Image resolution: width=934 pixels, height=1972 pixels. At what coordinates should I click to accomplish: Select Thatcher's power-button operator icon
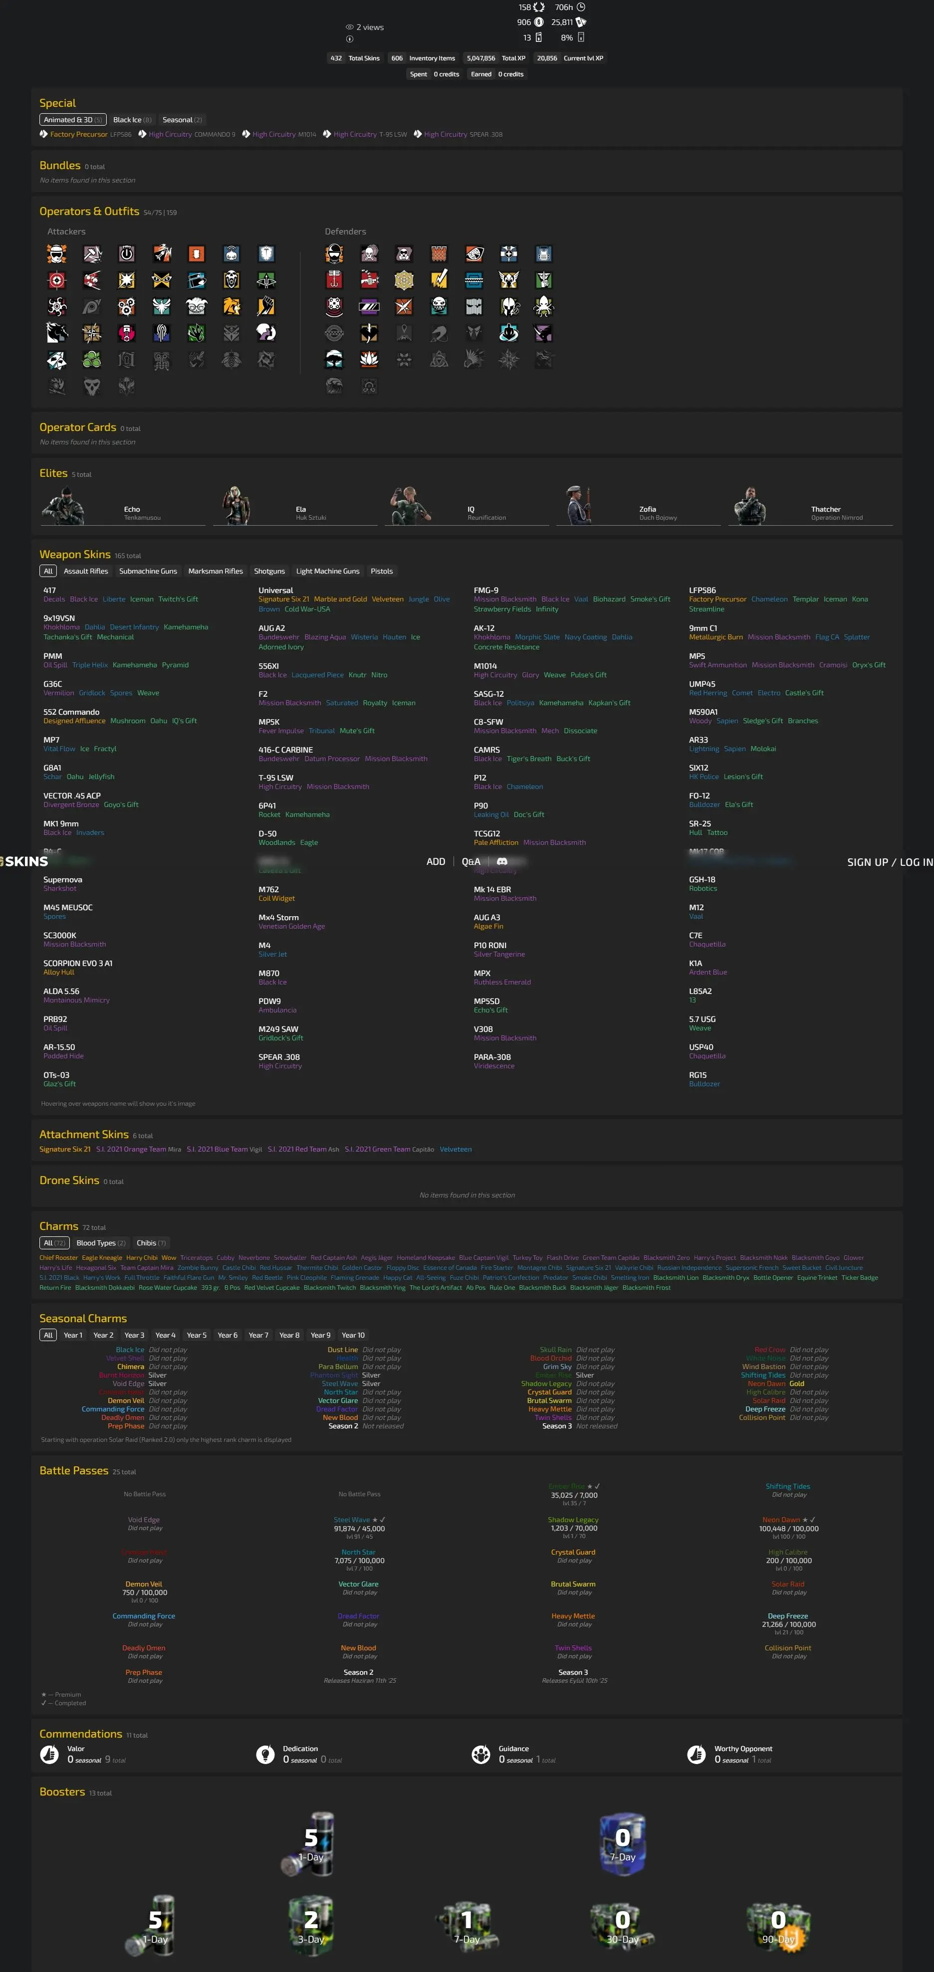[x=126, y=254]
